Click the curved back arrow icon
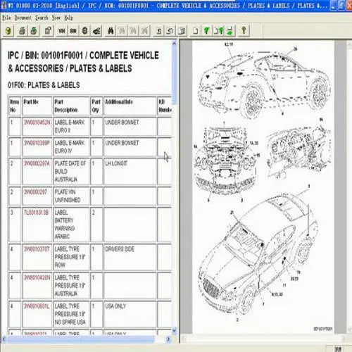352x352 pixels. pos(170,31)
